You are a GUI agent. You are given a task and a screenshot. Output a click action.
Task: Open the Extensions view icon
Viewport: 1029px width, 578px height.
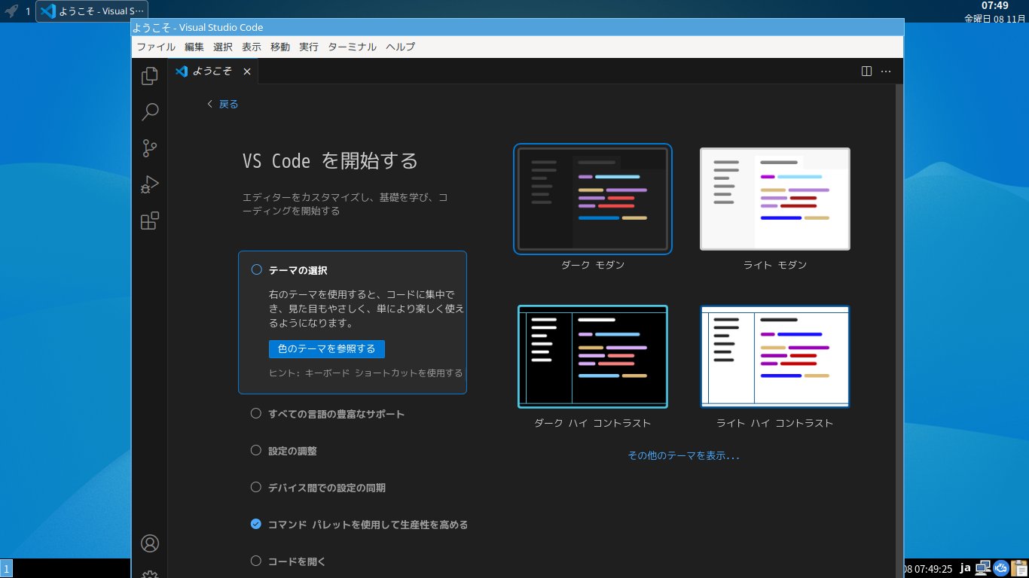tap(150, 221)
